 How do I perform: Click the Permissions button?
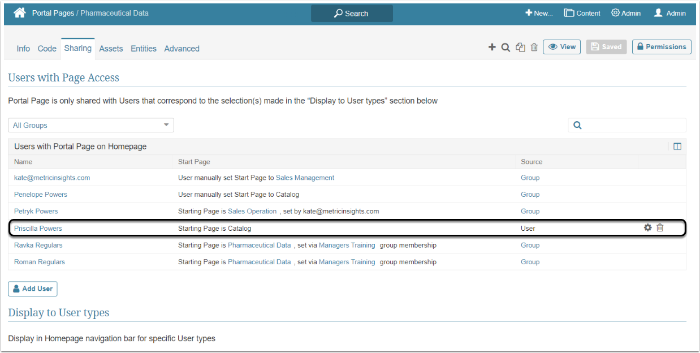coord(661,47)
